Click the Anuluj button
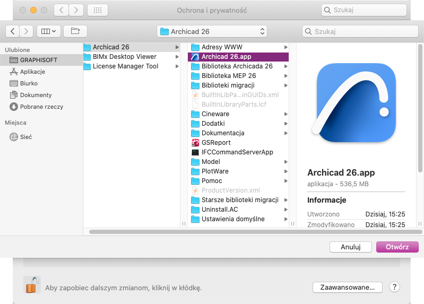424x304 pixels. 350,247
